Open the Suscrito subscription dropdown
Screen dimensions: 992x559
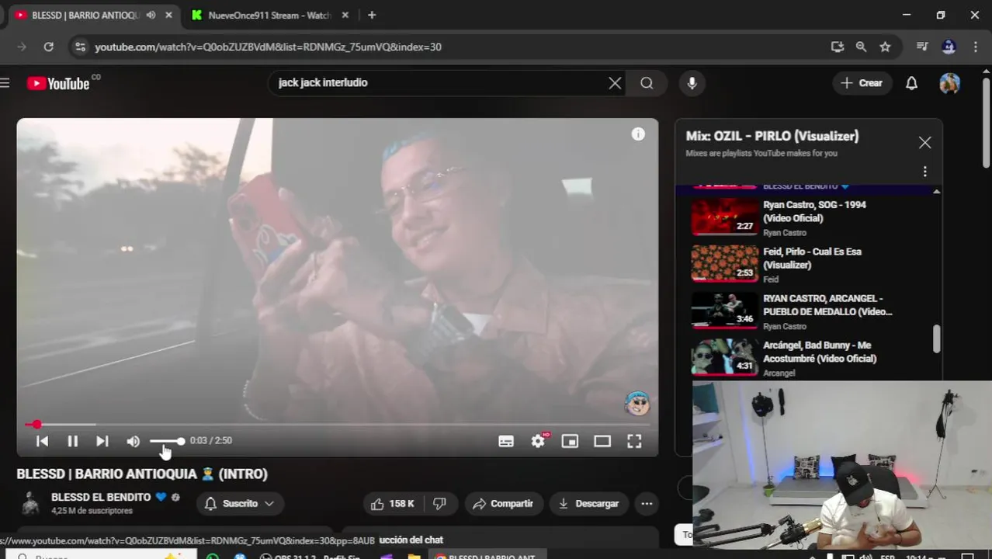tap(240, 504)
